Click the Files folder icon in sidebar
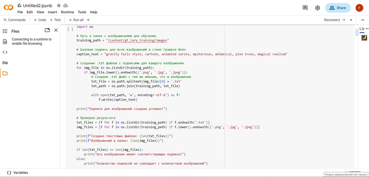The width and height of the screenshot is (369, 177). point(5,73)
